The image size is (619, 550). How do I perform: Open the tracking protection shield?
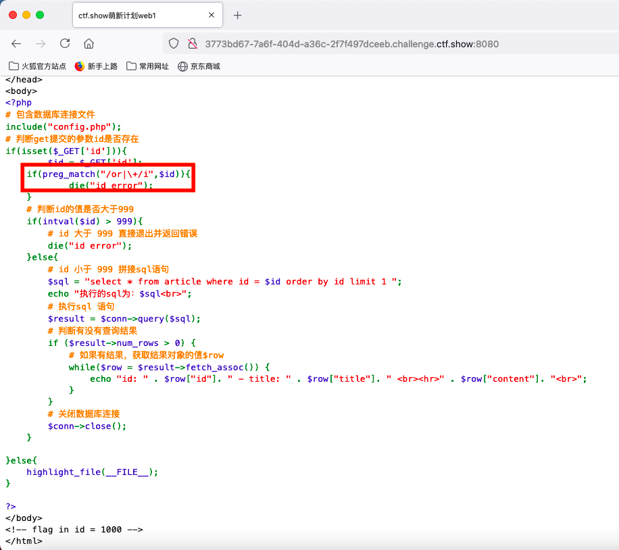173,43
